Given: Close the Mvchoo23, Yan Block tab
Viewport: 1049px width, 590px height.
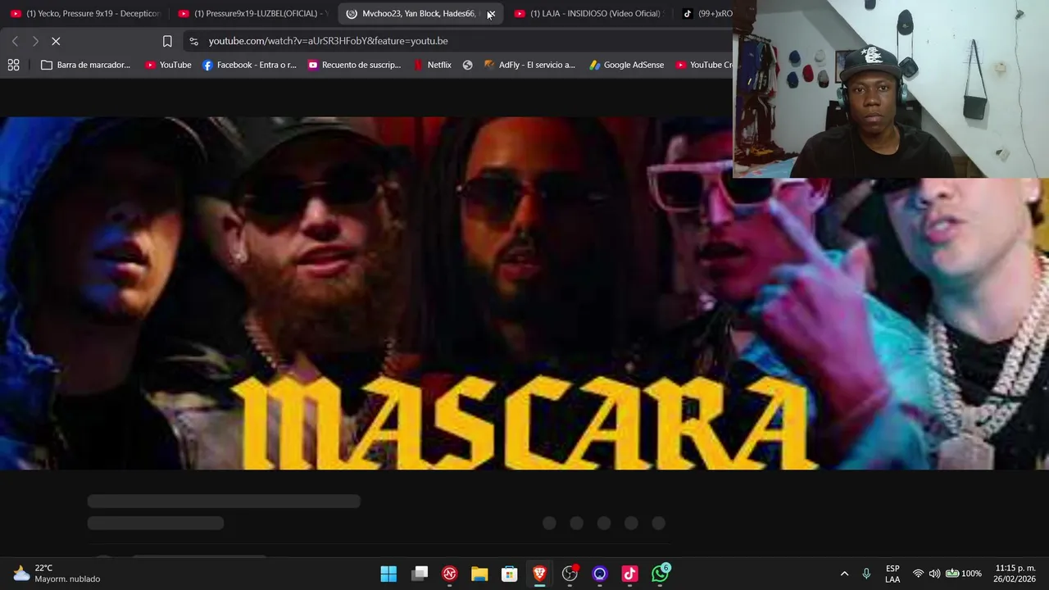Looking at the screenshot, I should pos(491,14).
